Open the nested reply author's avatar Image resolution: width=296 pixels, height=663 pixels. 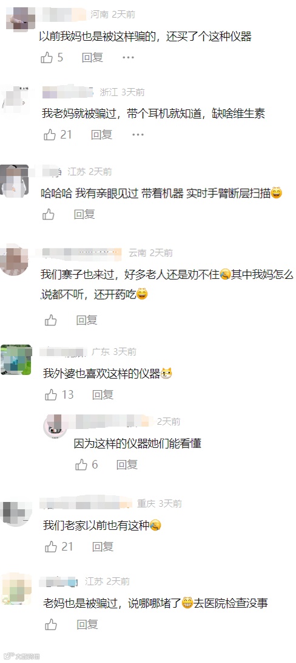[55, 426]
